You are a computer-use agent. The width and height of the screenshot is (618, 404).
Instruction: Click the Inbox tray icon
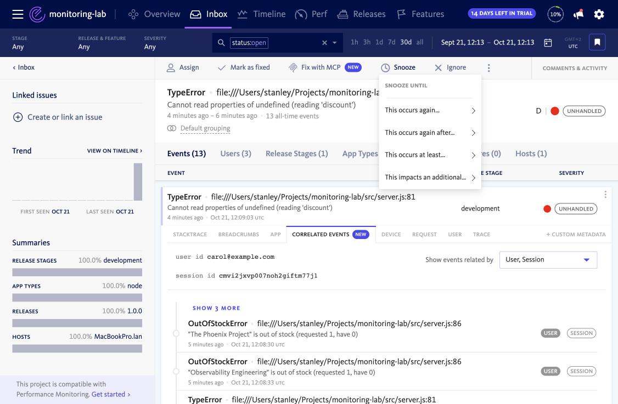(x=195, y=15)
